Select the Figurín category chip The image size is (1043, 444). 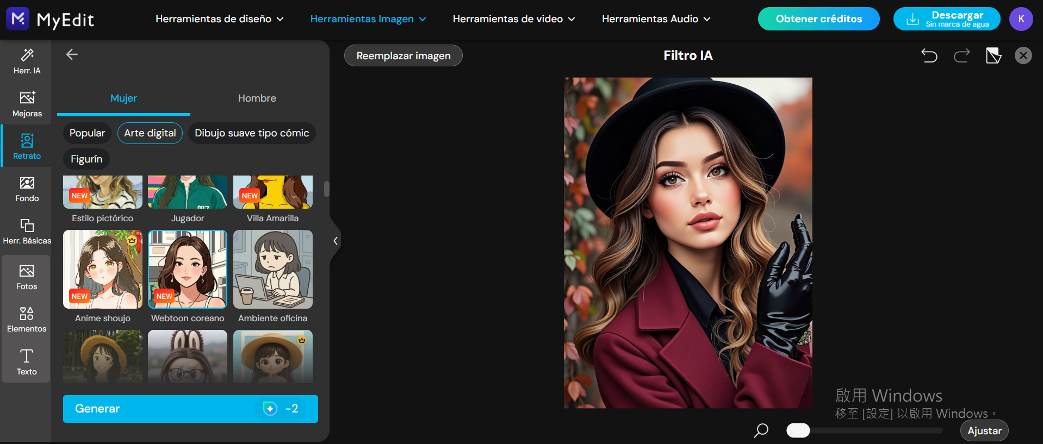[x=86, y=159]
